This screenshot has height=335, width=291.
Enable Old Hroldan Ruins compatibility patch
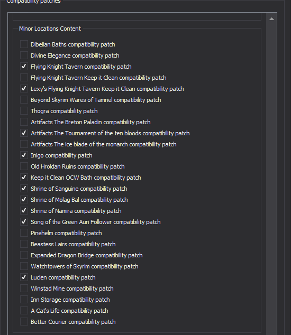pyautogui.click(x=24, y=166)
